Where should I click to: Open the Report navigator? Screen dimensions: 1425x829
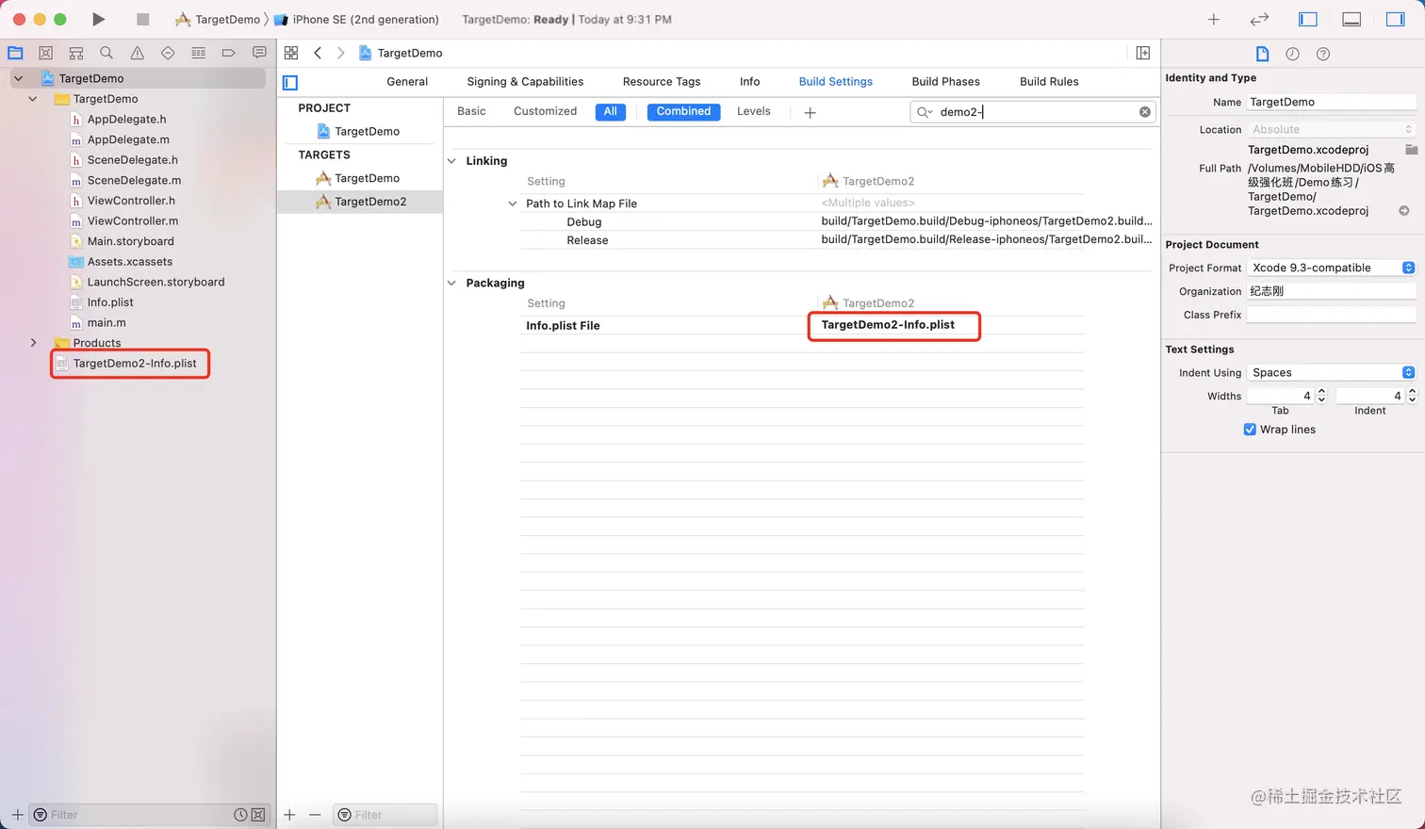pyautogui.click(x=259, y=53)
